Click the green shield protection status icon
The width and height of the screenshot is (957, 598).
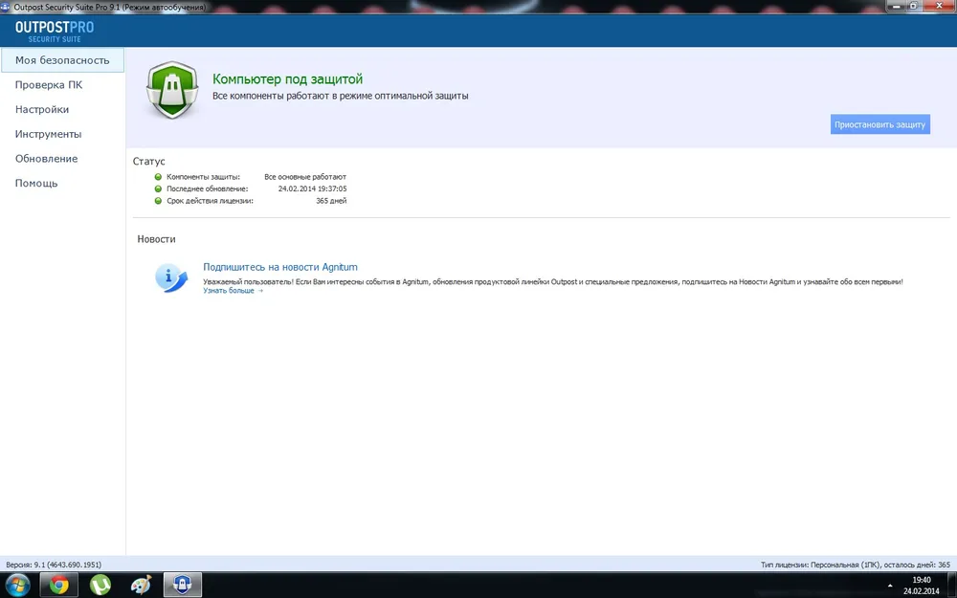coord(170,90)
